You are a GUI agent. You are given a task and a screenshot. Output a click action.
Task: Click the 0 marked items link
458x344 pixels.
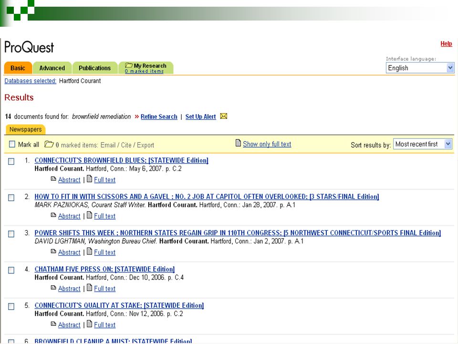click(144, 71)
